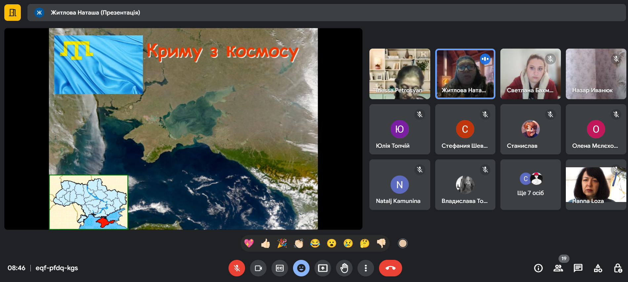Send the heart emoji reaction

pyautogui.click(x=249, y=243)
